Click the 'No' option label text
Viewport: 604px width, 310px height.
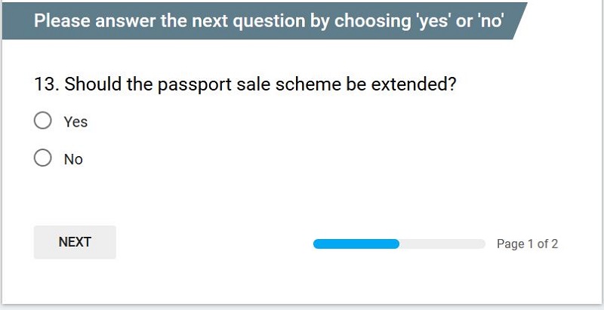pos(73,159)
